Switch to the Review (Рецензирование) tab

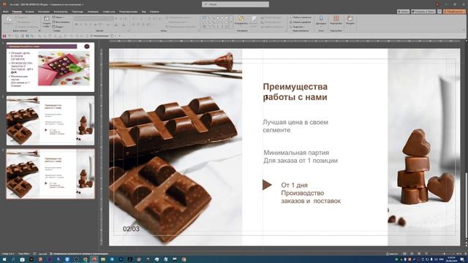(129, 12)
